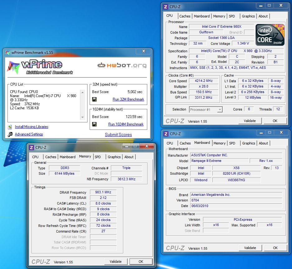Click the 1024M Best Score 123,59 sec
Image resolution: width=292 pixels, height=269 pixels.
[134, 117]
